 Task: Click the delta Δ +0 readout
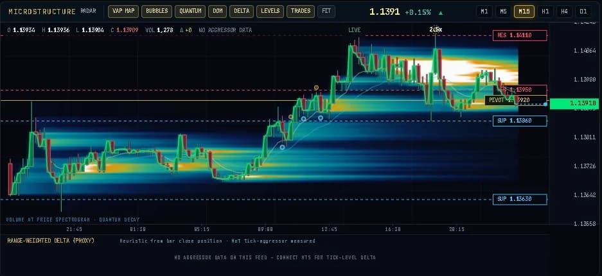click(x=186, y=30)
